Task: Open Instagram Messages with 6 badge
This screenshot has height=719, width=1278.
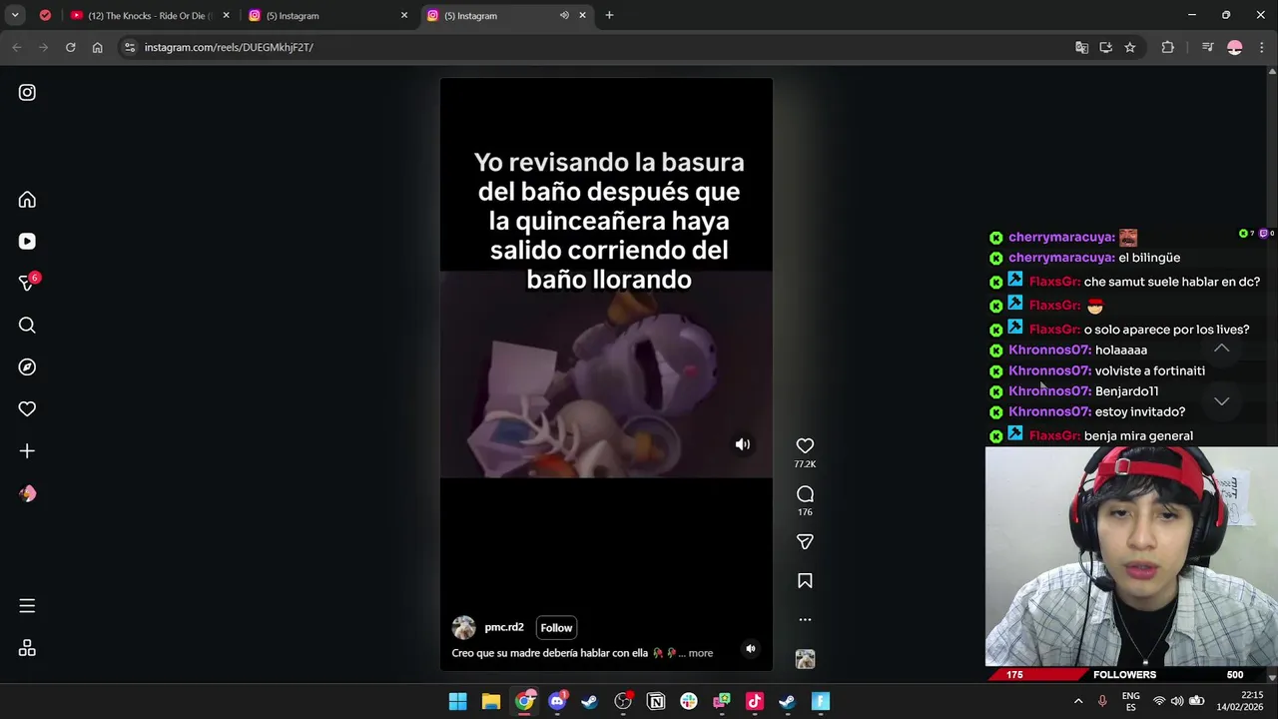Action: pyautogui.click(x=27, y=284)
